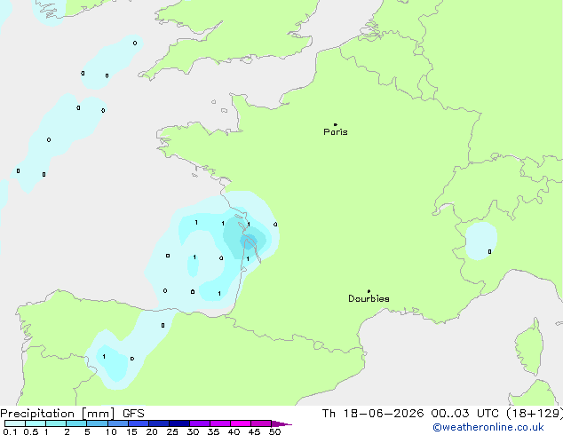The width and height of the screenshot is (563, 435).
Task: Click the Dourbies location dot marker
Action: click(369, 291)
